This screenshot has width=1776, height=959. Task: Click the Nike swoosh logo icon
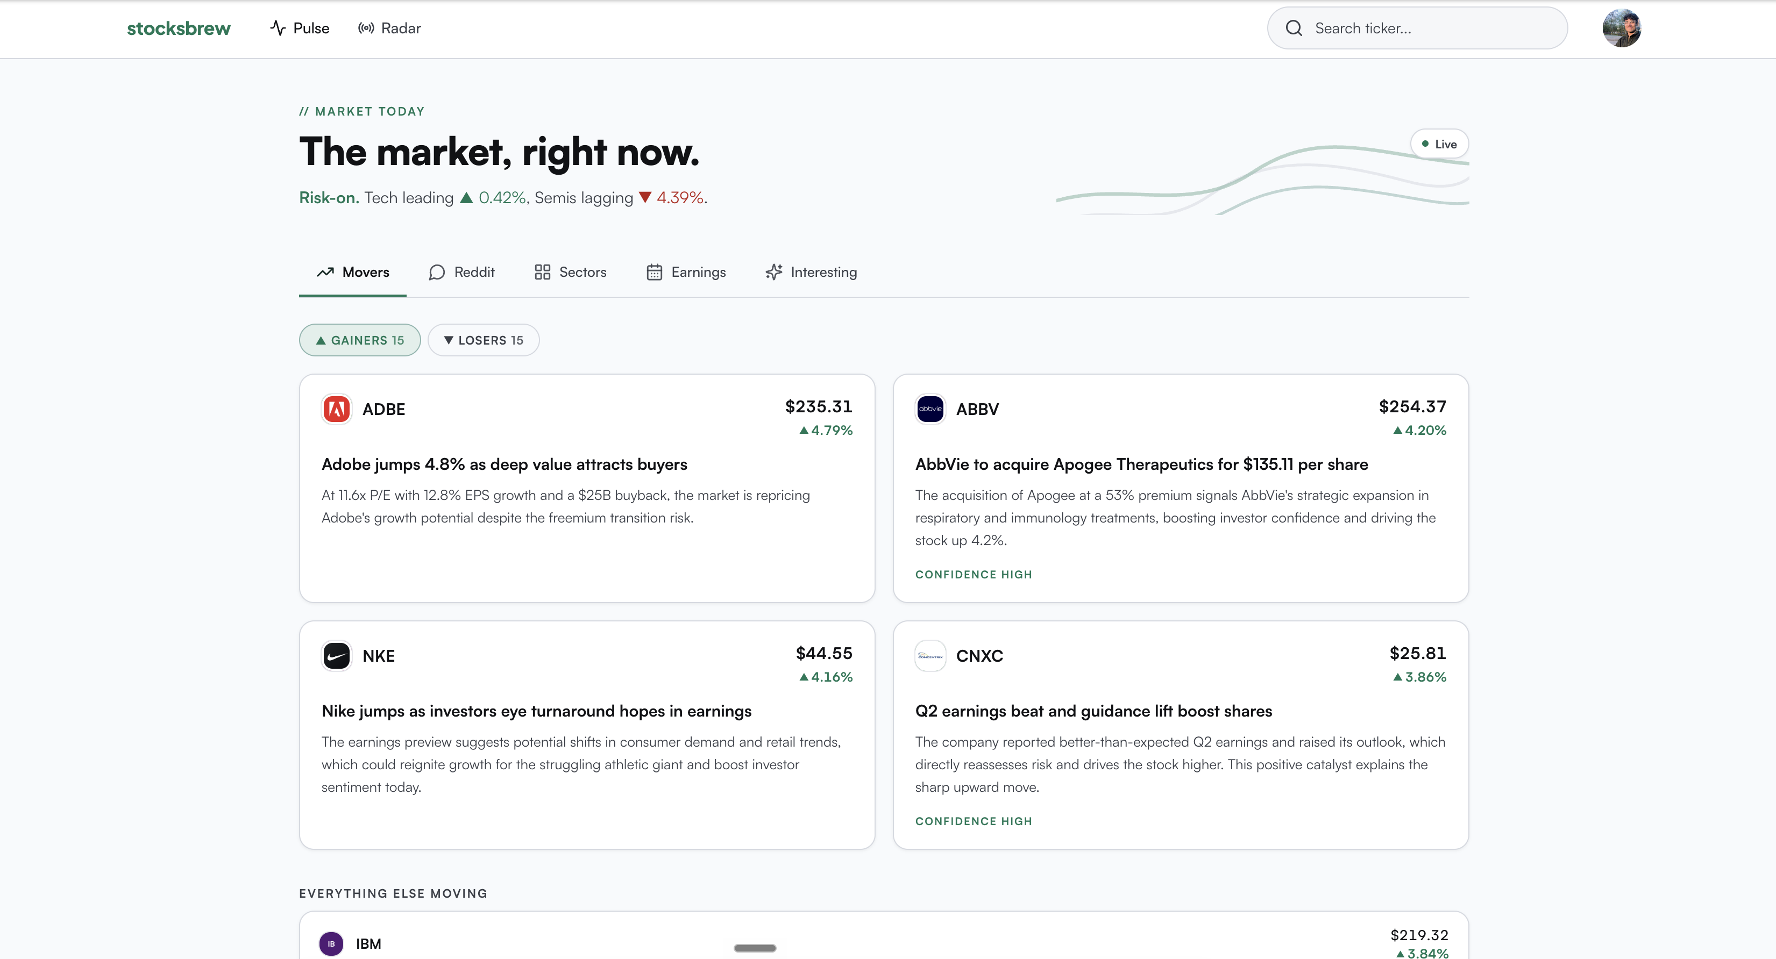coord(337,656)
